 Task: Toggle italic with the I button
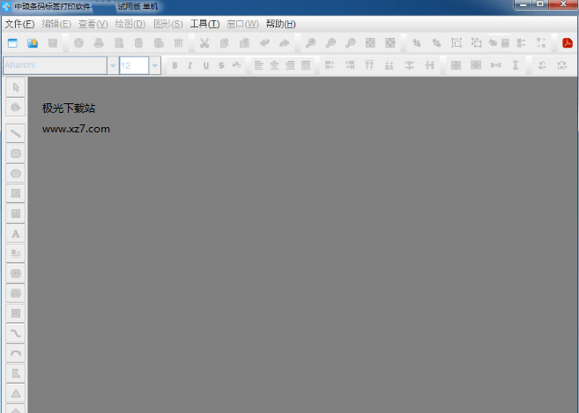pyautogui.click(x=189, y=65)
